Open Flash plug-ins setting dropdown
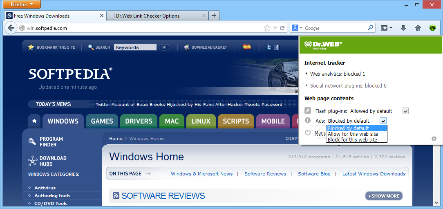This screenshot has height=209, width=443. pyautogui.click(x=405, y=111)
